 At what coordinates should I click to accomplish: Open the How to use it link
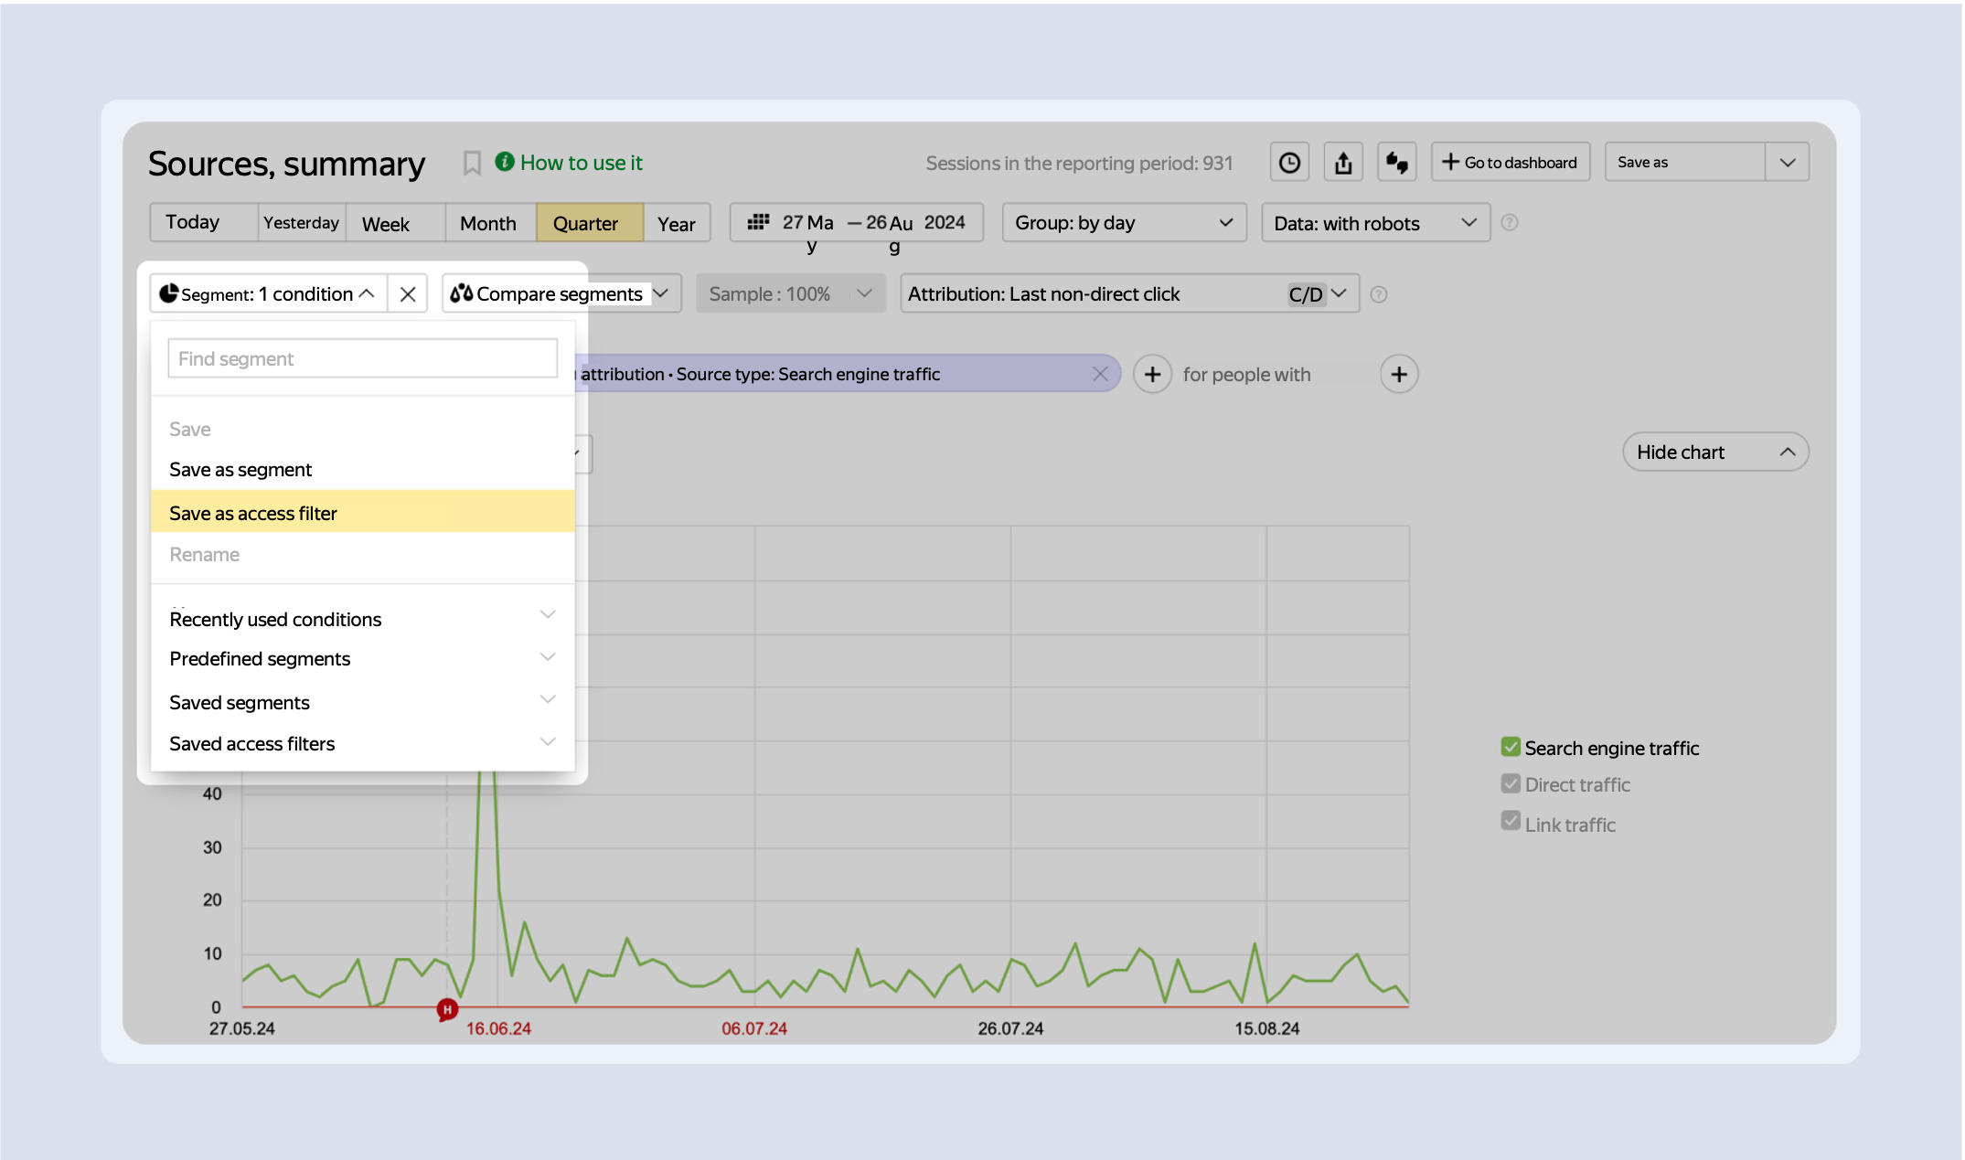582,163
